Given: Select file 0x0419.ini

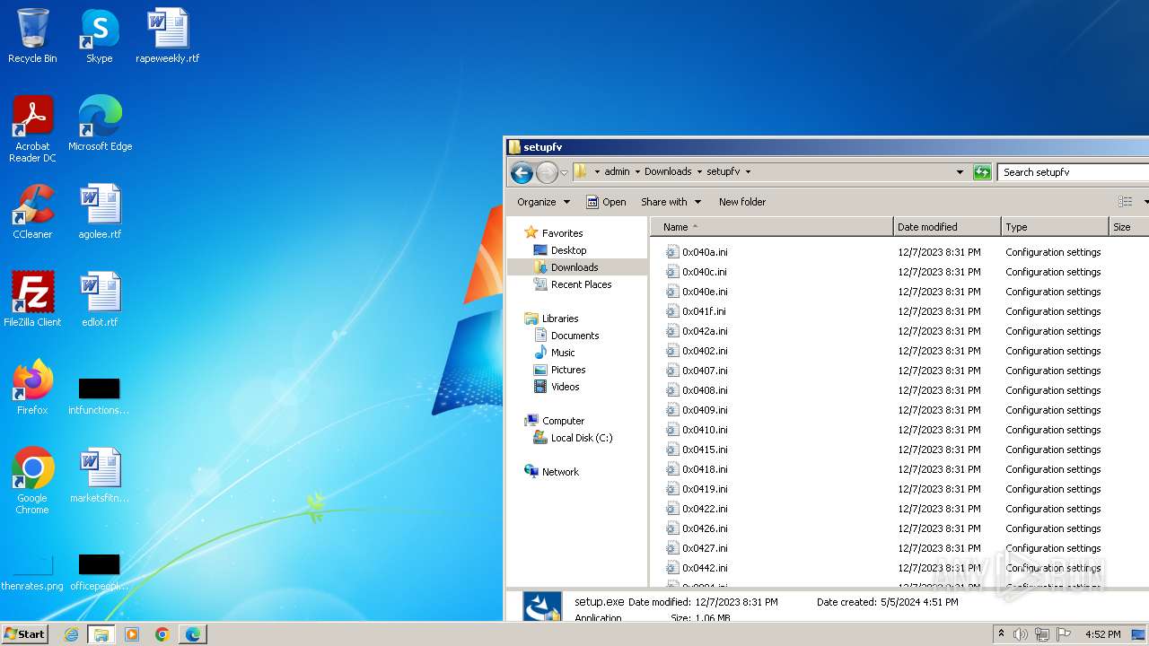Looking at the screenshot, I should point(697,489).
